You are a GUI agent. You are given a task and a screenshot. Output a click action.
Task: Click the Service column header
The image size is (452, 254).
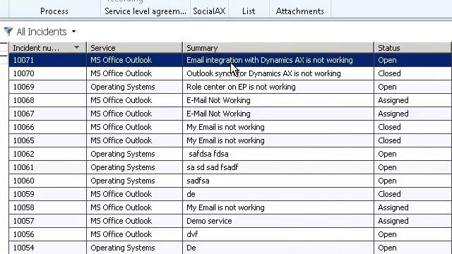click(134, 48)
